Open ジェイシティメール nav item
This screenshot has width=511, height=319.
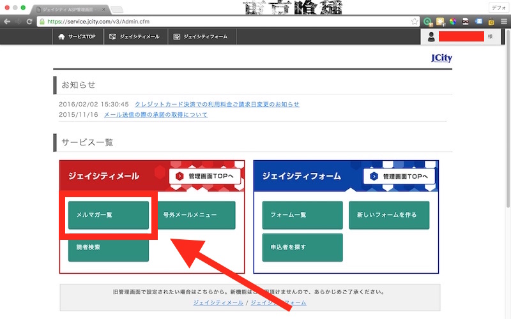(135, 36)
